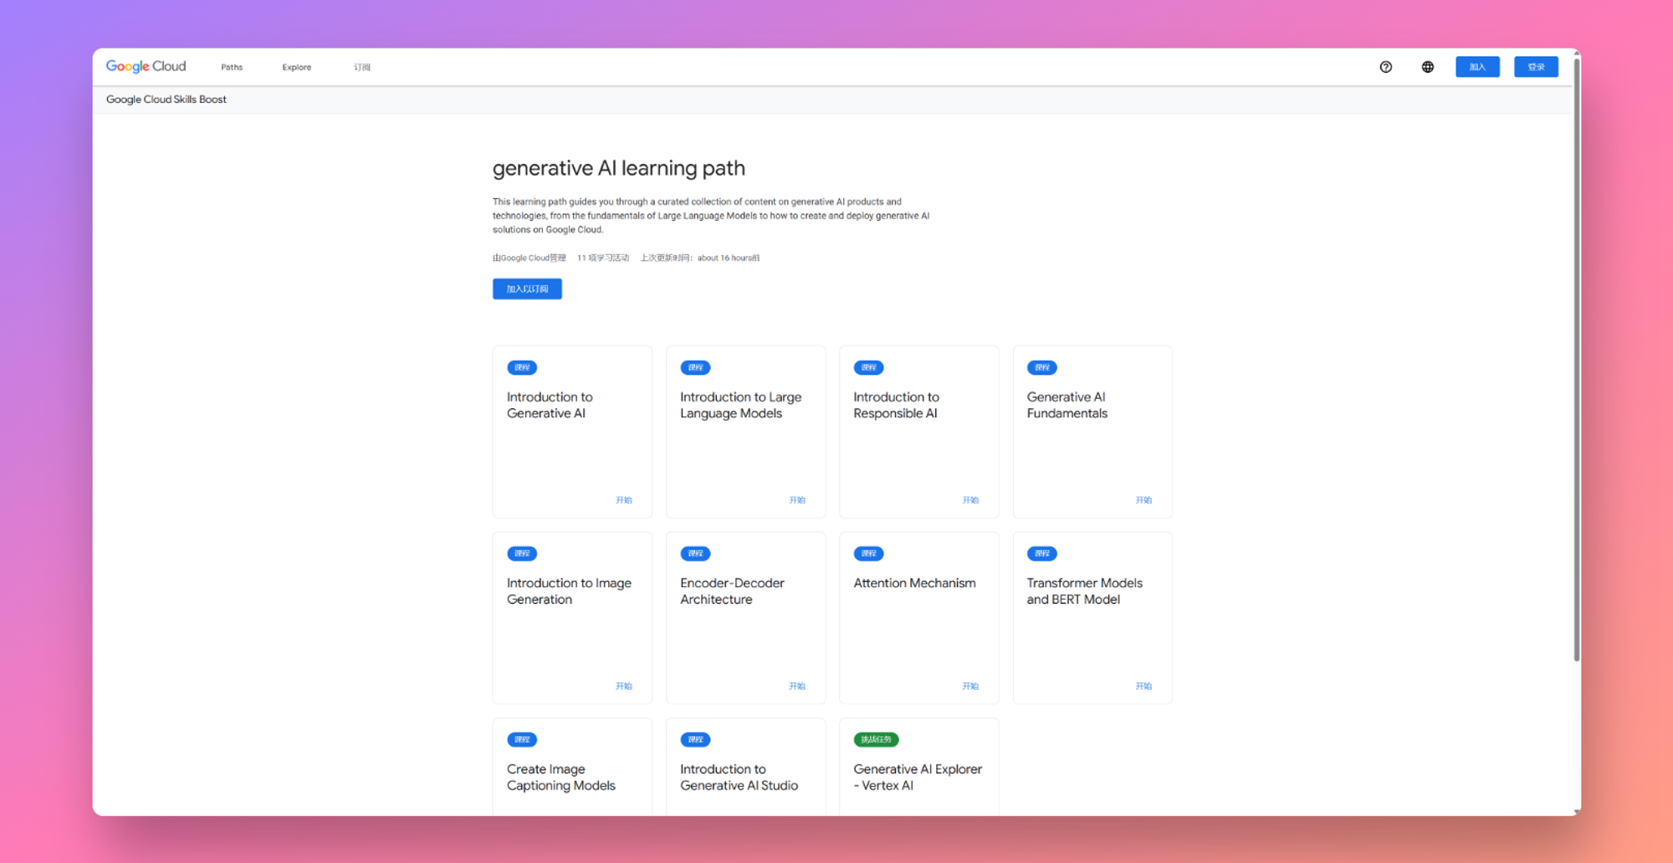Click the 11 项学习活动 activity count text
This screenshot has height=863, width=1673.
(x=603, y=258)
